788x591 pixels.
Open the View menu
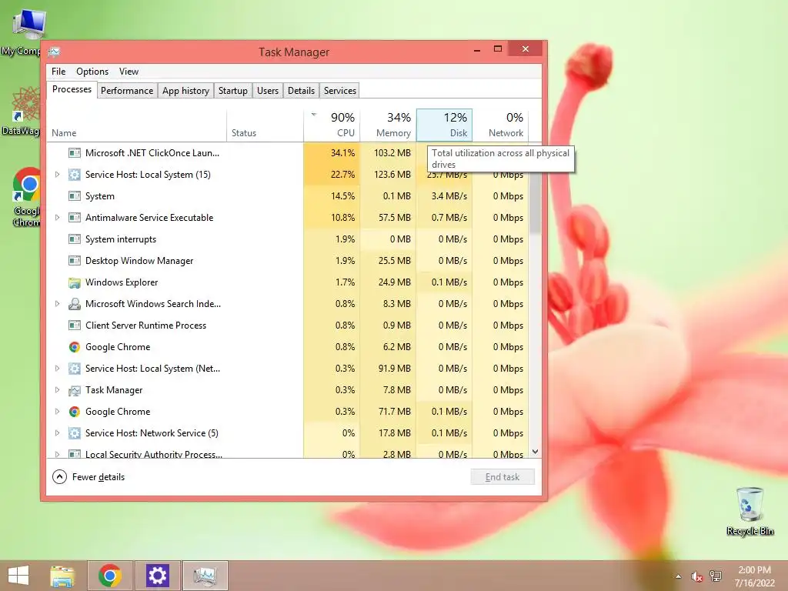[x=129, y=72]
